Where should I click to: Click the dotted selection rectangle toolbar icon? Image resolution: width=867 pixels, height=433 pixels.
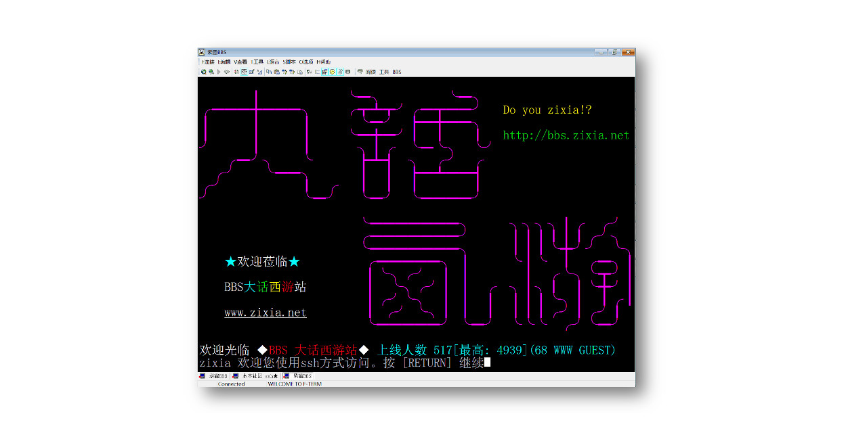pyautogui.click(x=318, y=72)
